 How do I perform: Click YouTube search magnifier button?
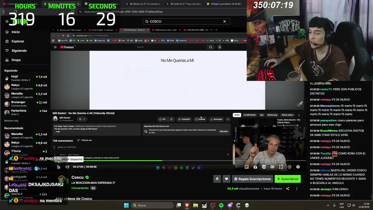click(x=211, y=47)
